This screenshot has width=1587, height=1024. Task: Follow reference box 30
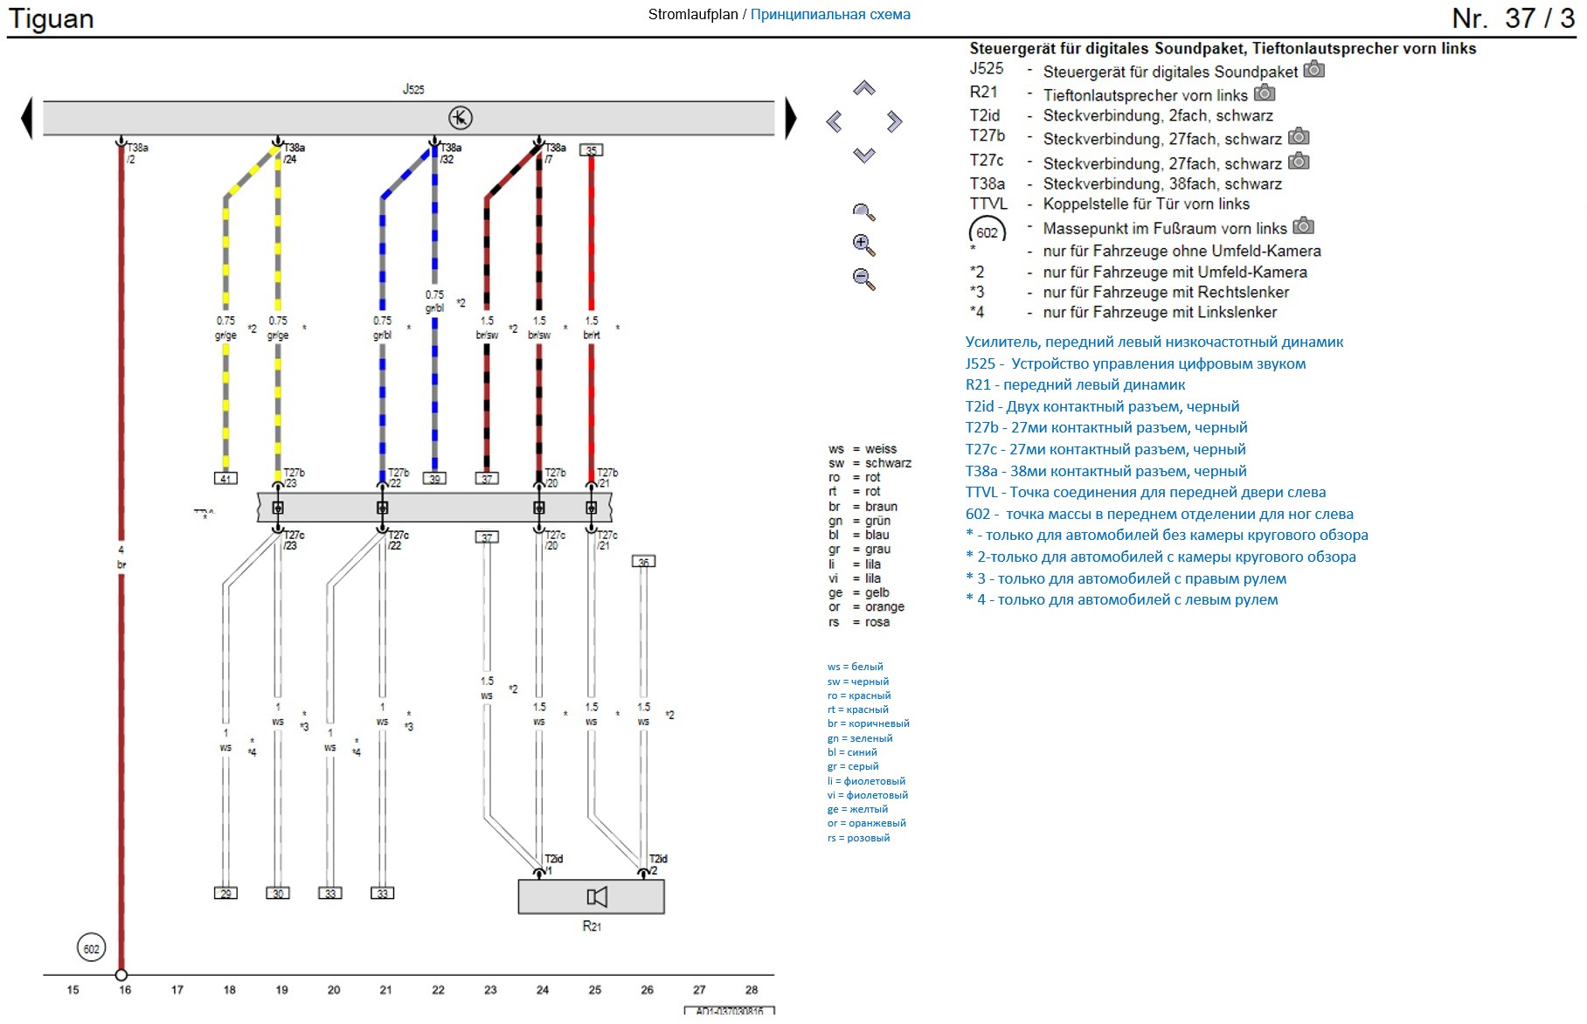coord(278,893)
